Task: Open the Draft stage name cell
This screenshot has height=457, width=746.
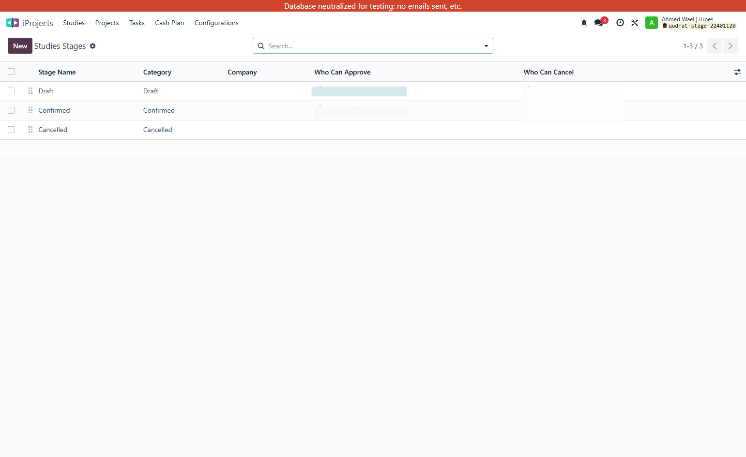Action: coord(46,91)
